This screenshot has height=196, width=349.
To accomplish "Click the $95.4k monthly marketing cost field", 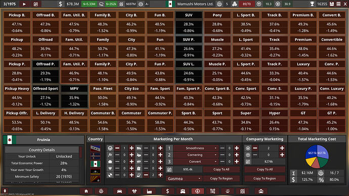I will pos(188,169).
